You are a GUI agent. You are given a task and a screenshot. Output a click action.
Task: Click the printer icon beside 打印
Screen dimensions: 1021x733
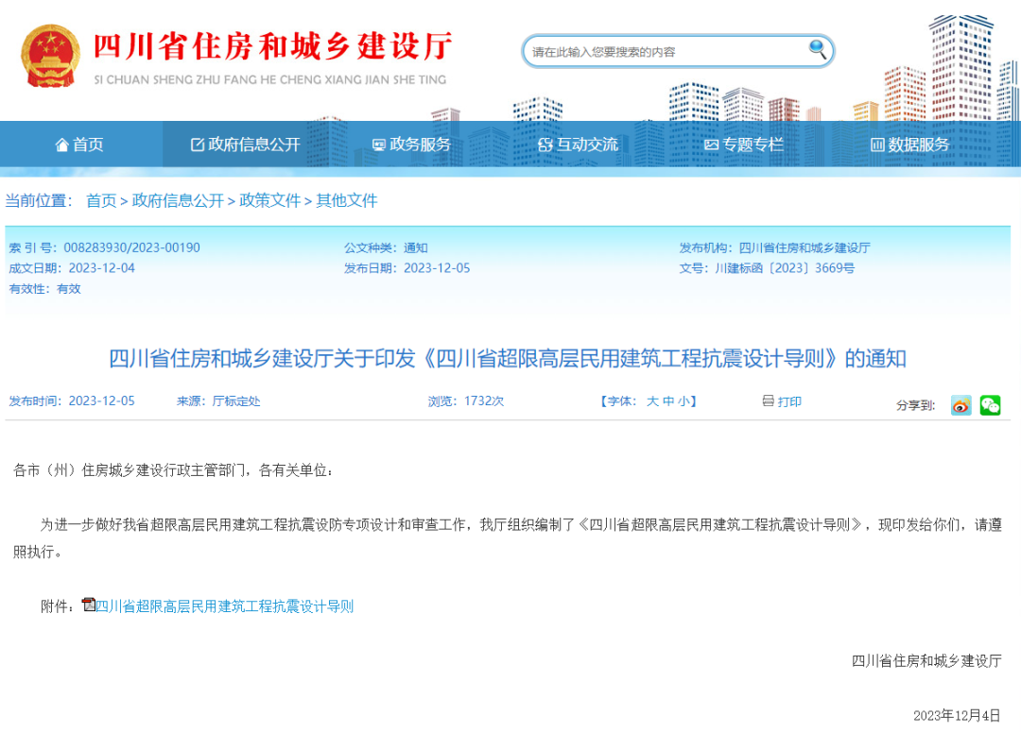click(x=768, y=401)
